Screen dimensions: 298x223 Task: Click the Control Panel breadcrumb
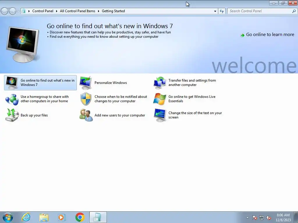[x=43, y=11]
